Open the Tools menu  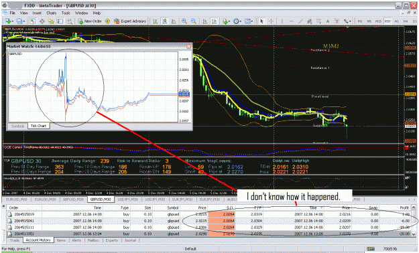coord(66,13)
